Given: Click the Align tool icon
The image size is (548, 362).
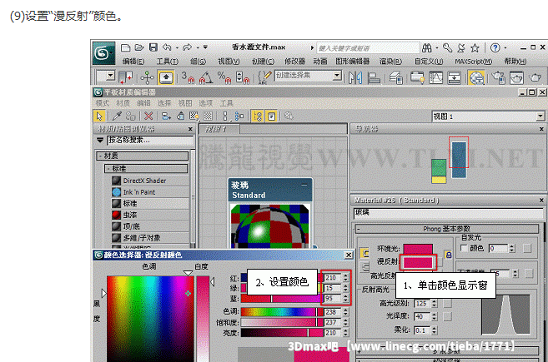Looking at the screenshot, I should coord(374,77).
